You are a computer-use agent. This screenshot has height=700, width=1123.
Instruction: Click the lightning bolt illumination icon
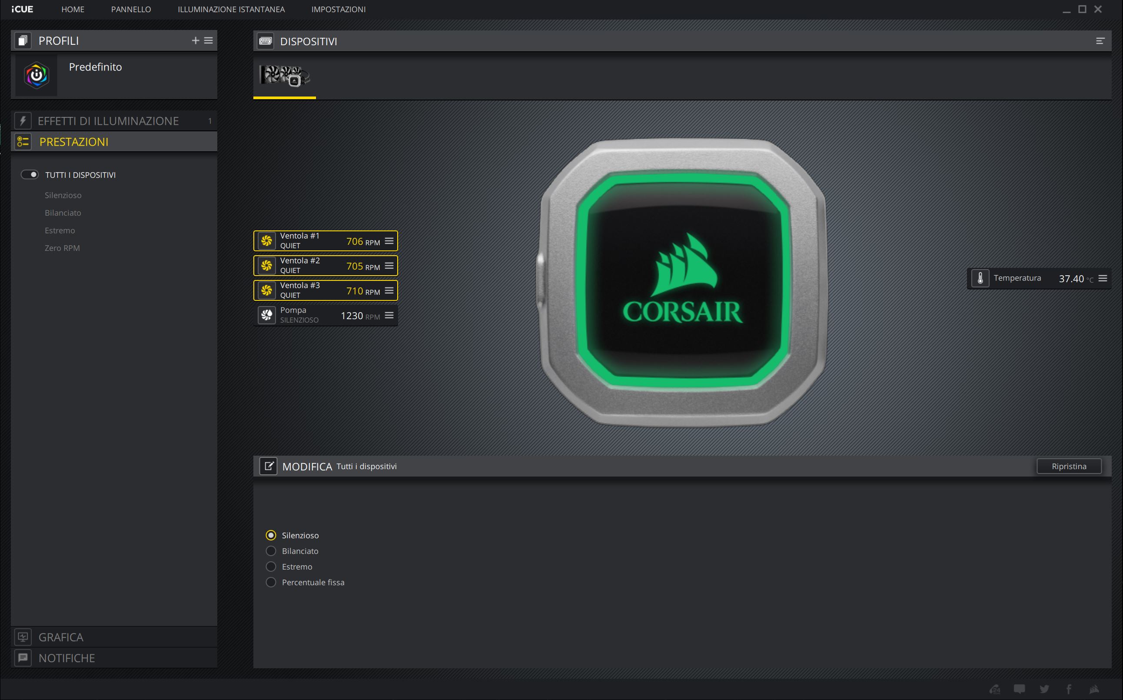tap(23, 121)
